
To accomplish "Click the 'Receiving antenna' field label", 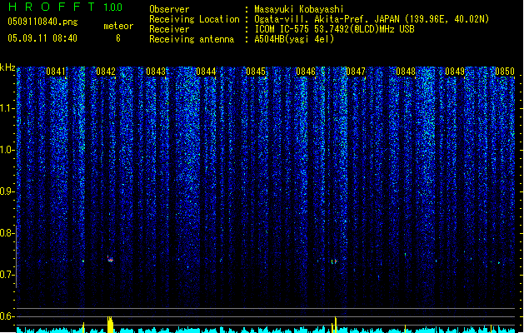I will (192, 39).
